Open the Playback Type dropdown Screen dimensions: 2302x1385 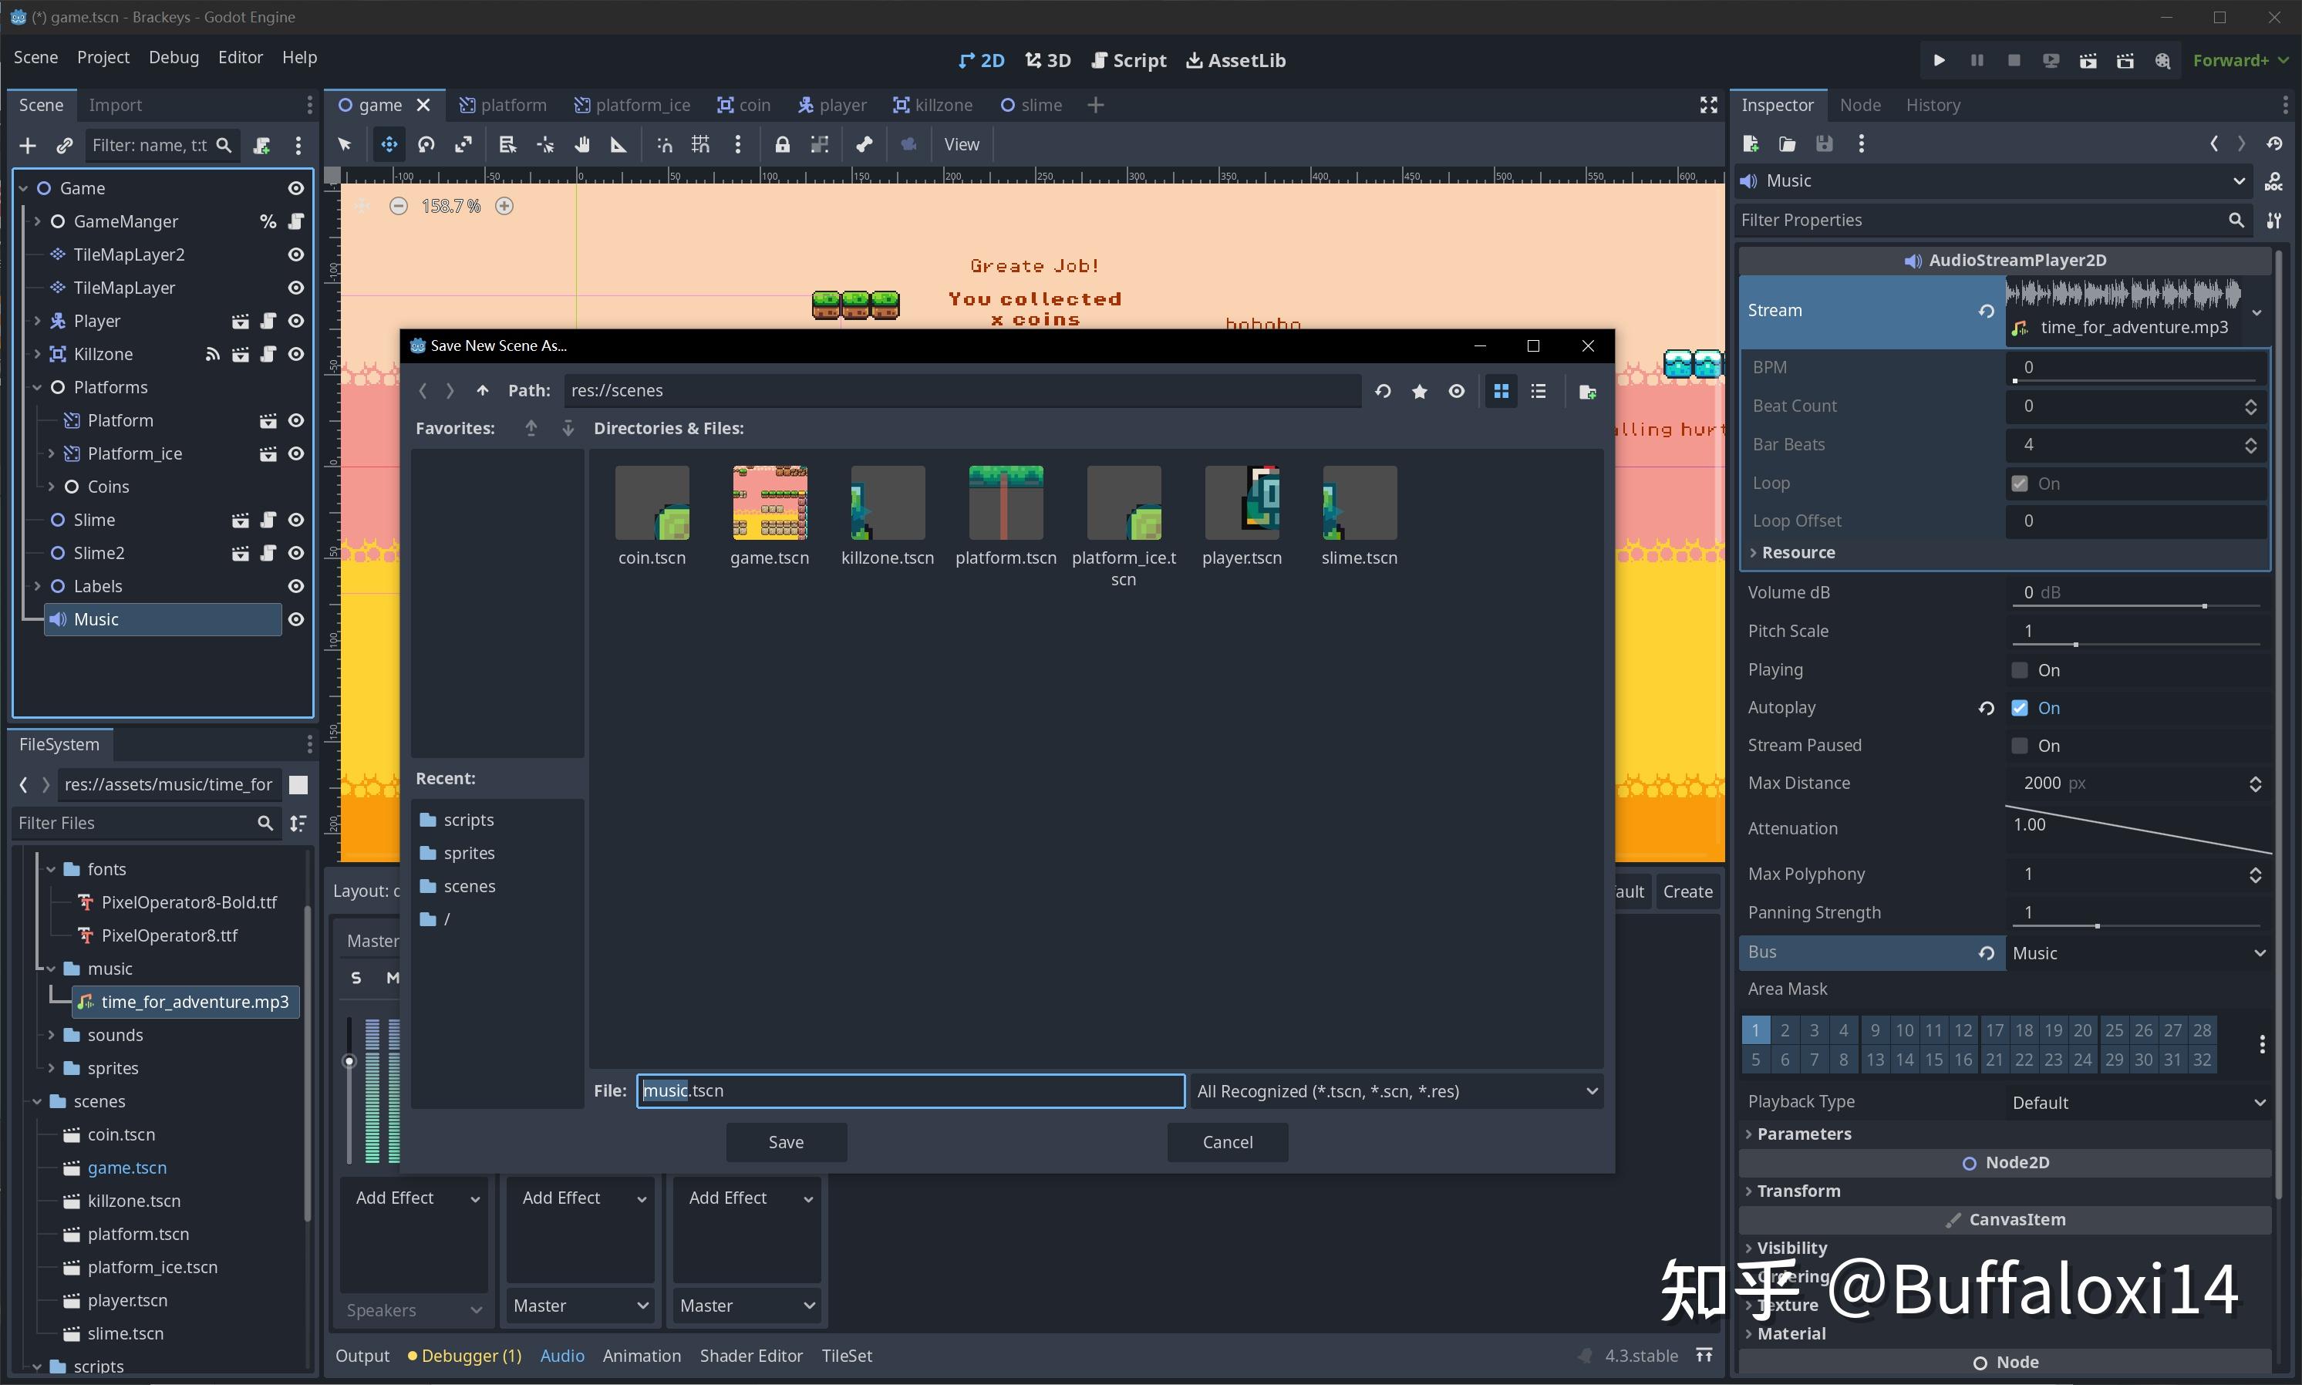pyautogui.click(x=2137, y=1102)
